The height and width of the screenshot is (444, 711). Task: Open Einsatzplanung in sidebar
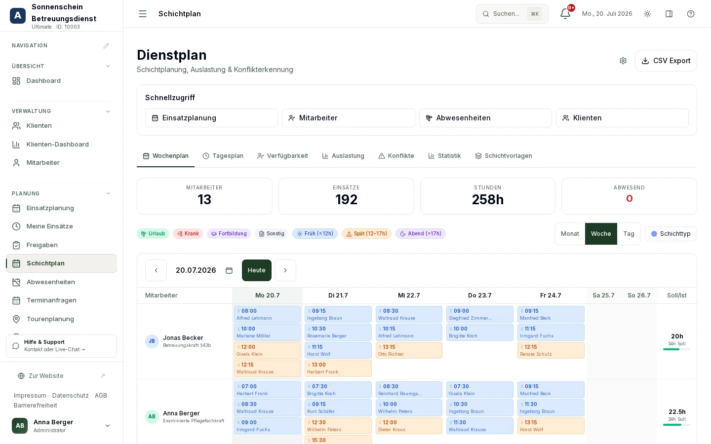click(61, 208)
